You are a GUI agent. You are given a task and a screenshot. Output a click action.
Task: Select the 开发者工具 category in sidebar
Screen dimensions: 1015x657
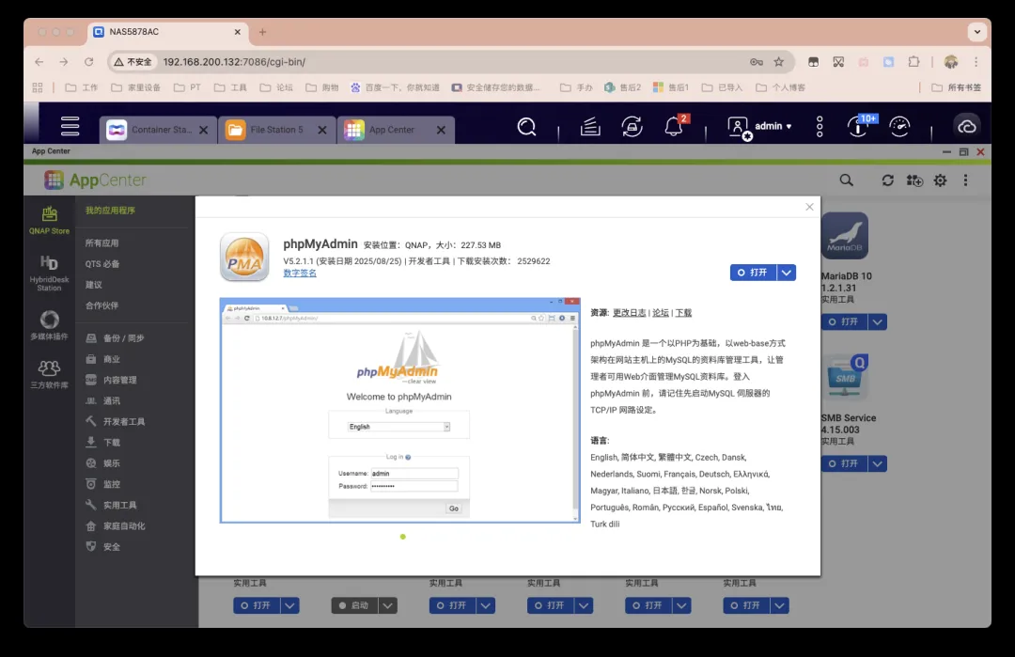pos(123,422)
